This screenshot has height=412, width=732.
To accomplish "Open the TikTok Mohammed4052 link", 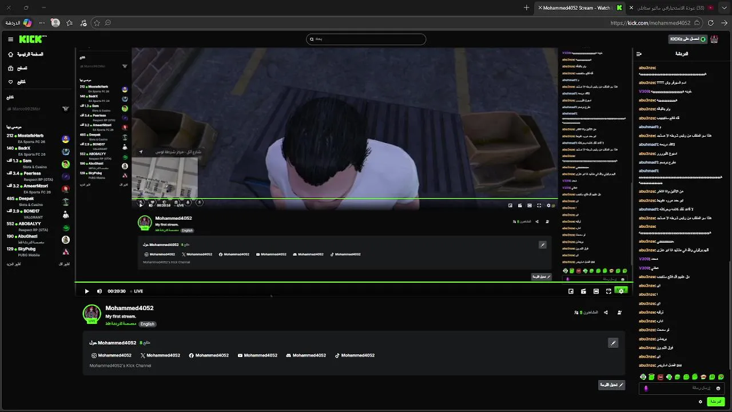I will [355, 355].
